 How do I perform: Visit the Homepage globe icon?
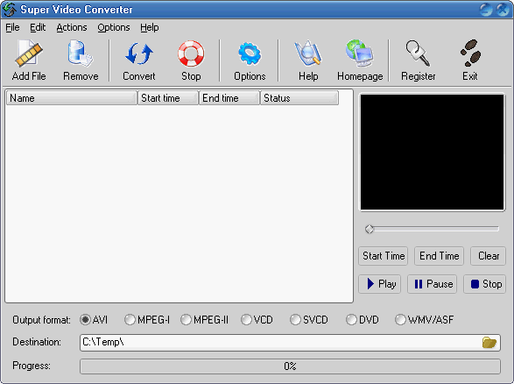click(x=360, y=53)
